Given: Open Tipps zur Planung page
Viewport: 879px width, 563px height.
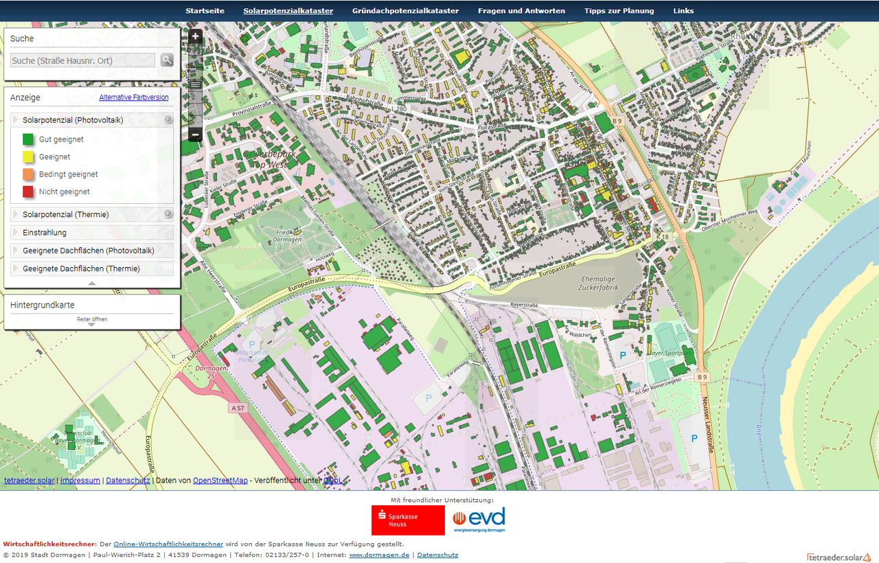Looking at the screenshot, I should pyautogui.click(x=619, y=11).
